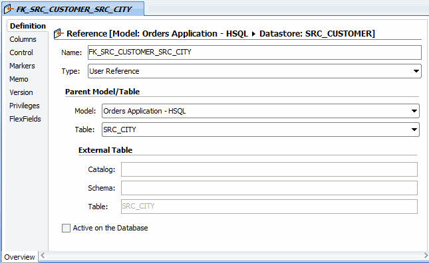Screen dimensions: 429x263
Task: Open the Control side tab
Action: point(21,52)
